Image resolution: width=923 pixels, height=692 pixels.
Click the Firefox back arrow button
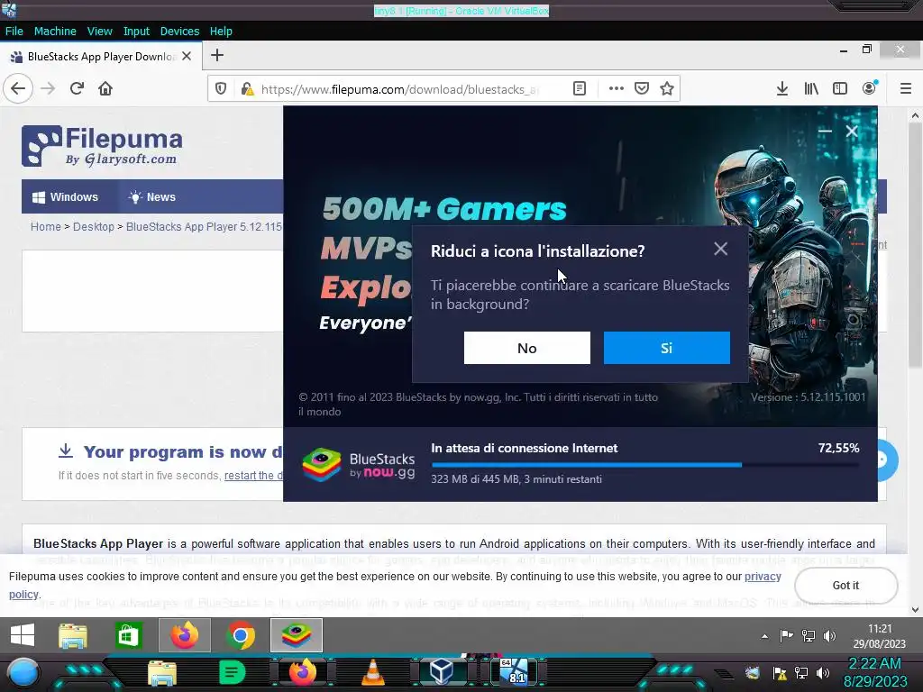coord(18,89)
